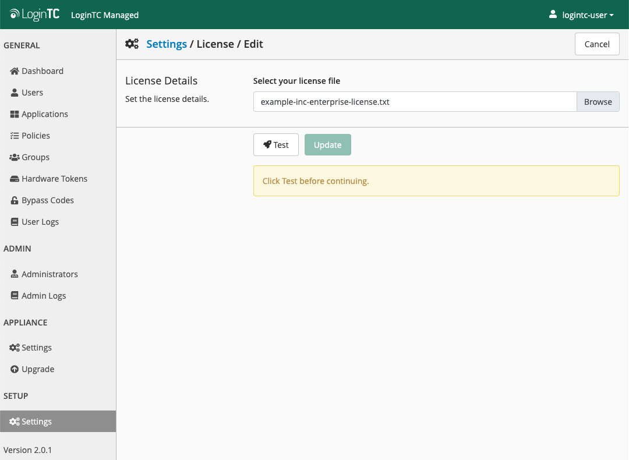Go to Administrators page

point(50,274)
